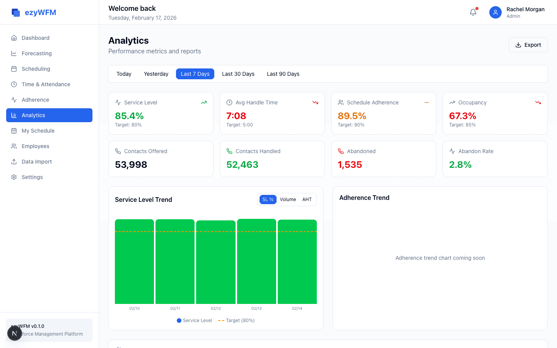Click the Export button
This screenshot has width=557, height=348.
[x=528, y=45]
